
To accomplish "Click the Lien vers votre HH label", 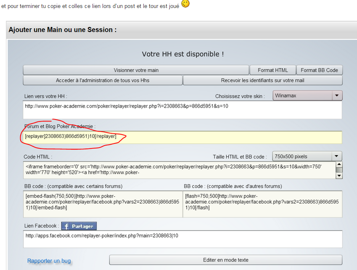I will pos(45,96).
